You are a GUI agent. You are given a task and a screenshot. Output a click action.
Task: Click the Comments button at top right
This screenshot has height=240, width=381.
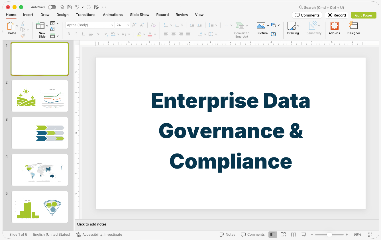307,15
